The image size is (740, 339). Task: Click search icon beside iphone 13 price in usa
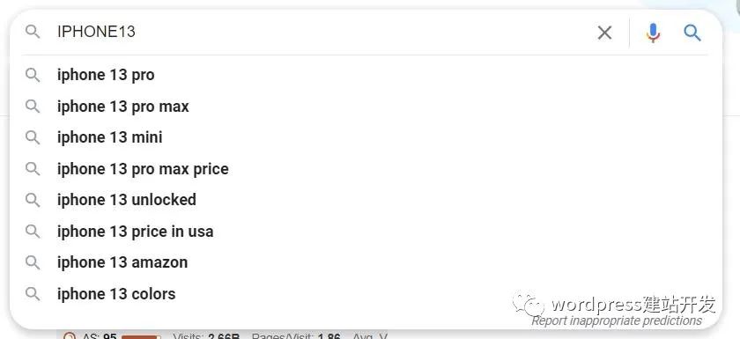pos(33,231)
